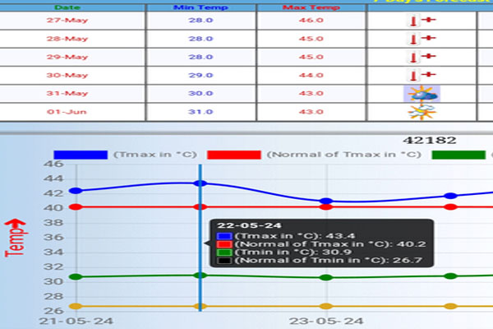Click the 46.0 max temp for 27-May
Screen dimensions: 493x329
click(311, 21)
